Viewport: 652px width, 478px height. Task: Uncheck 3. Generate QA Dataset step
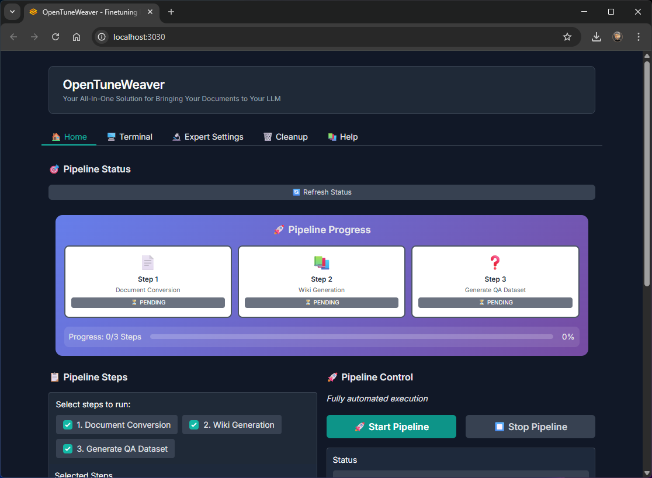coord(68,449)
